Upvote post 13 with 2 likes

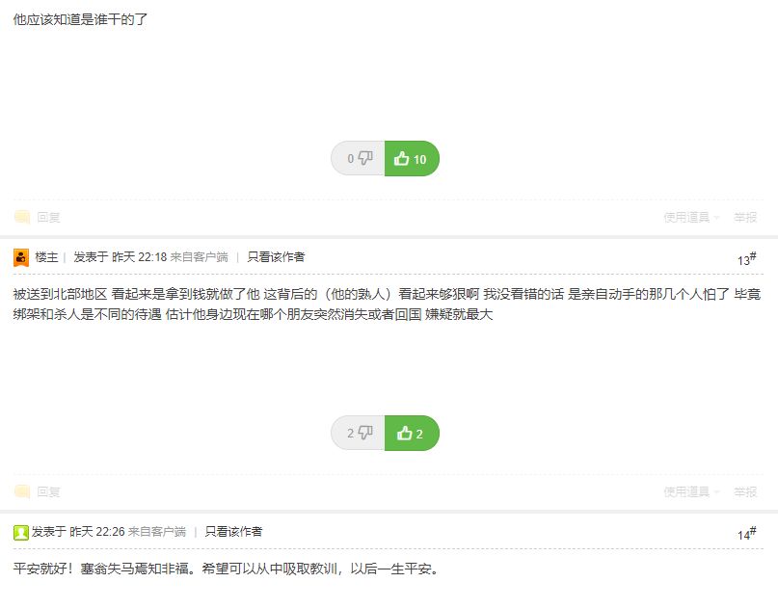coord(412,433)
